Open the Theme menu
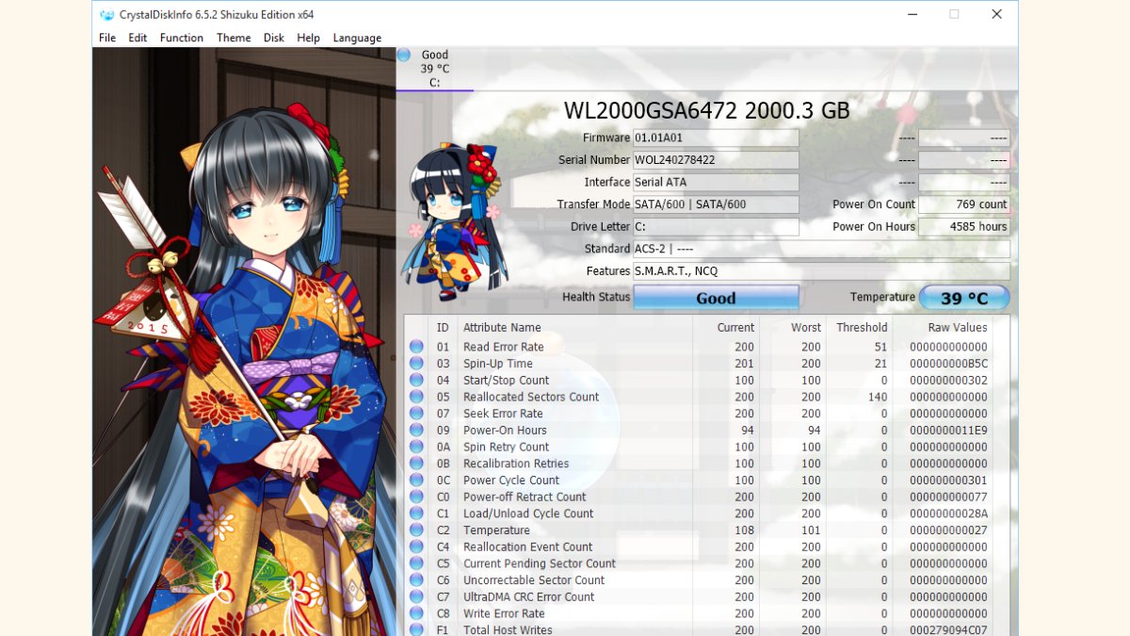Viewport: 1130px width, 636px height. (234, 38)
